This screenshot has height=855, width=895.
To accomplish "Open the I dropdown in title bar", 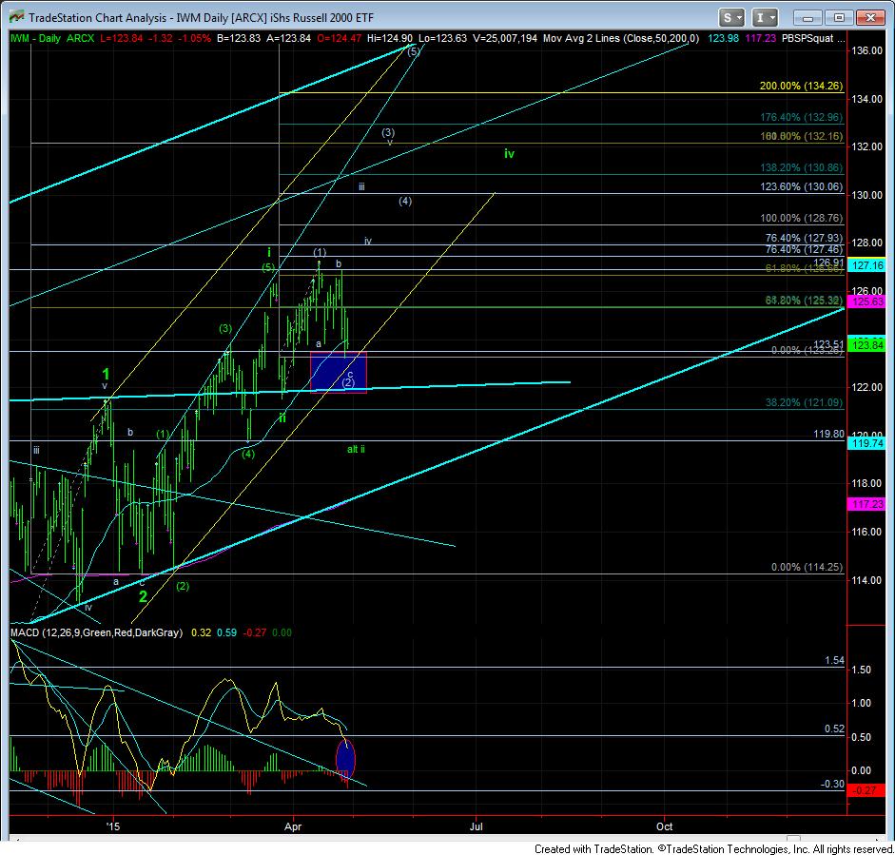I will pyautogui.click(x=765, y=18).
